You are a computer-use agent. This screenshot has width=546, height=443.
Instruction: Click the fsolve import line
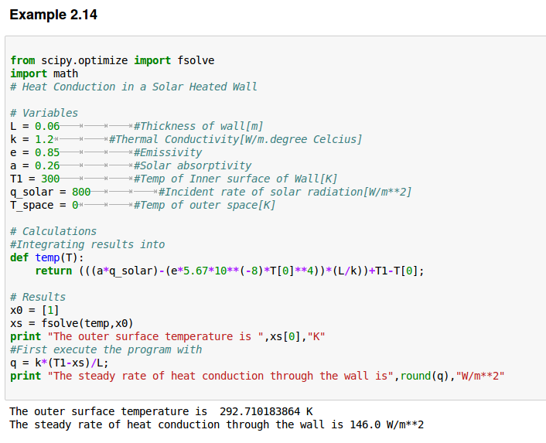click(112, 60)
